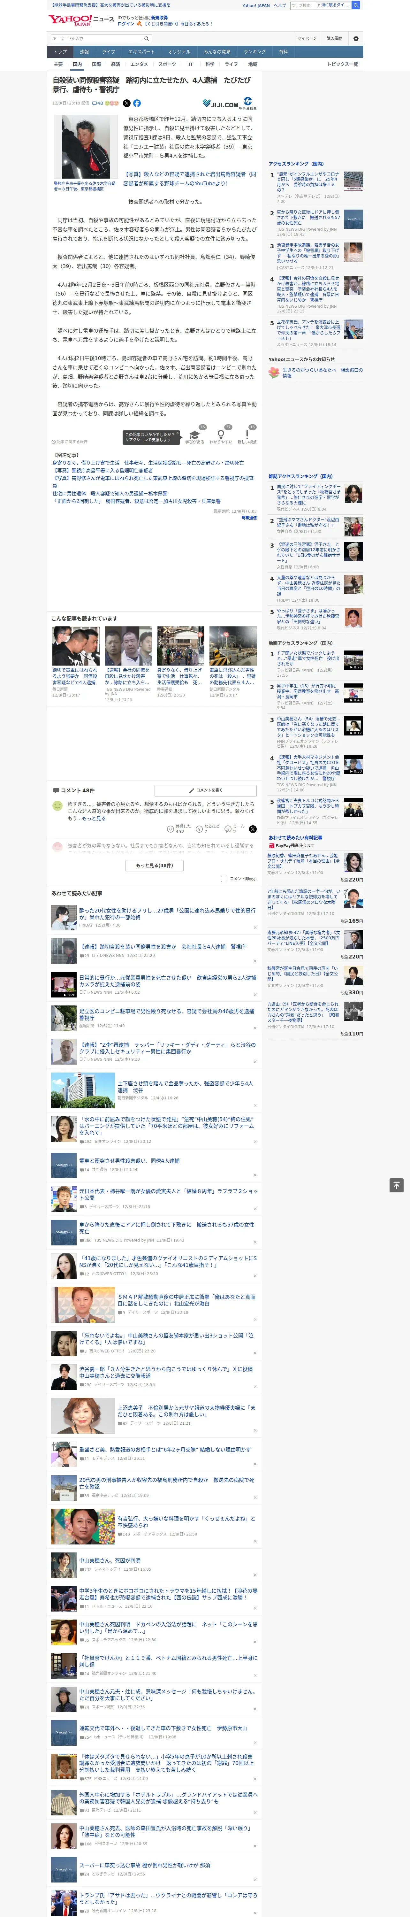Click the Yahoo! JAPAN News logo
The width and height of the screenshot is (410, 1917).
81,20
